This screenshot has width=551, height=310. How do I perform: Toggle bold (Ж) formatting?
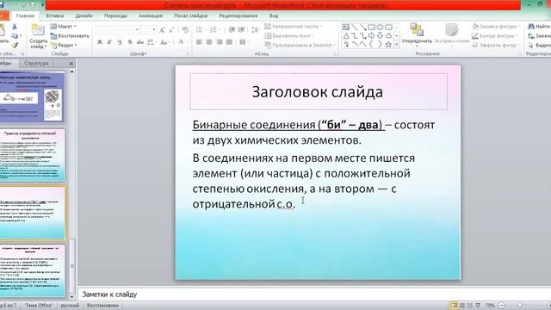[100, 42]
